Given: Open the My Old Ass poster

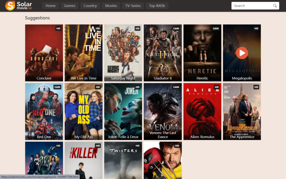Looking at the screenshot, I should click(84, 111).
